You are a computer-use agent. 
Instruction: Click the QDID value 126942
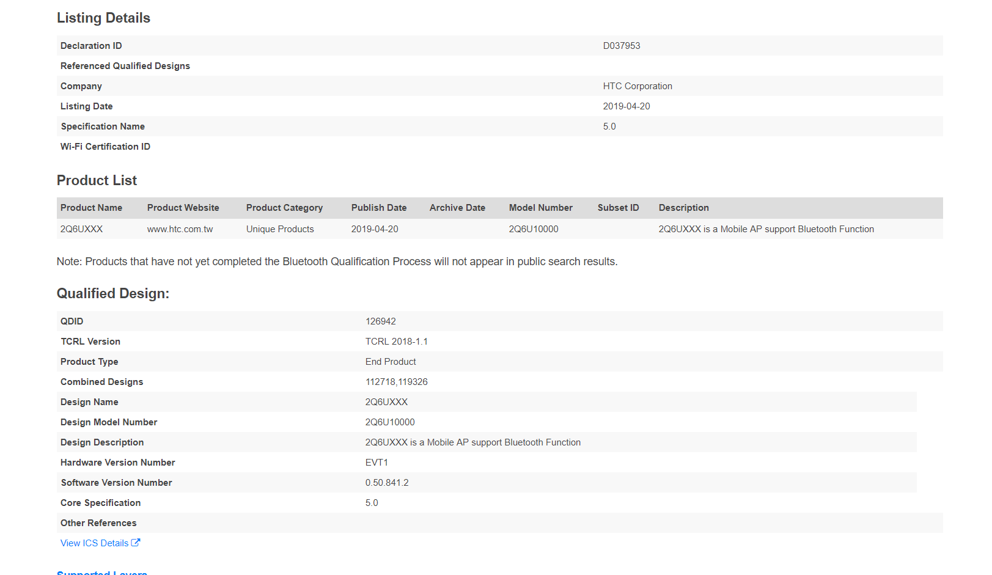pos(380,321)
